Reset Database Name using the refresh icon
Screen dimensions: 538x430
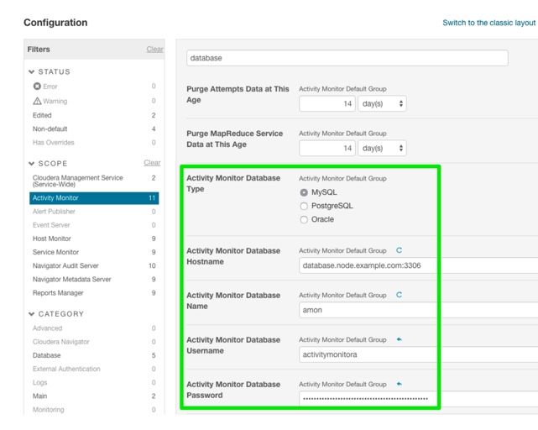(x=399, y=295)
